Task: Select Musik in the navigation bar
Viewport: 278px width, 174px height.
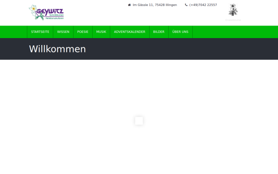Action: pos(101,32)
